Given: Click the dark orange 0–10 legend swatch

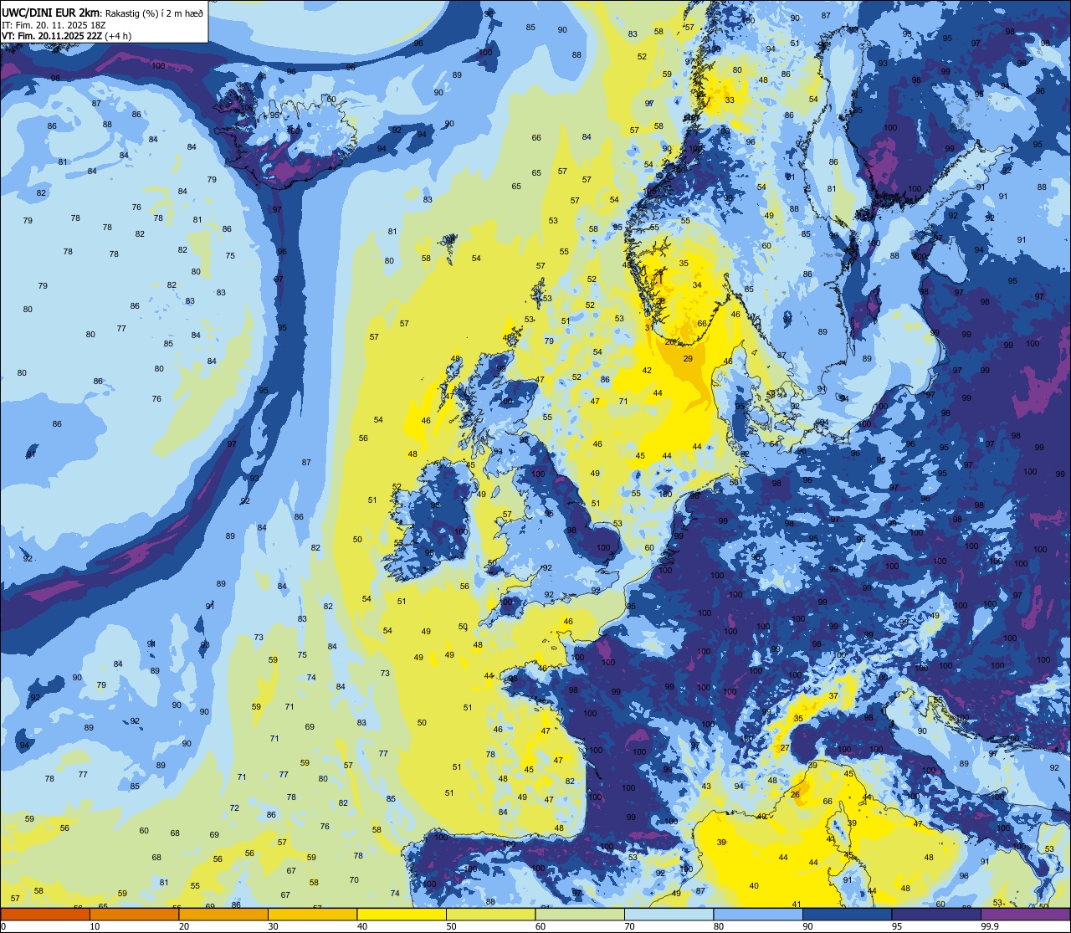Looking at the screenshot, I should point(45,914).
